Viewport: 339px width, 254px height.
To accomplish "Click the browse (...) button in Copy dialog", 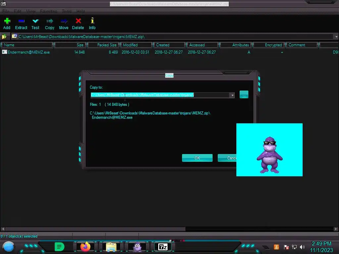I will pos(244,95).
